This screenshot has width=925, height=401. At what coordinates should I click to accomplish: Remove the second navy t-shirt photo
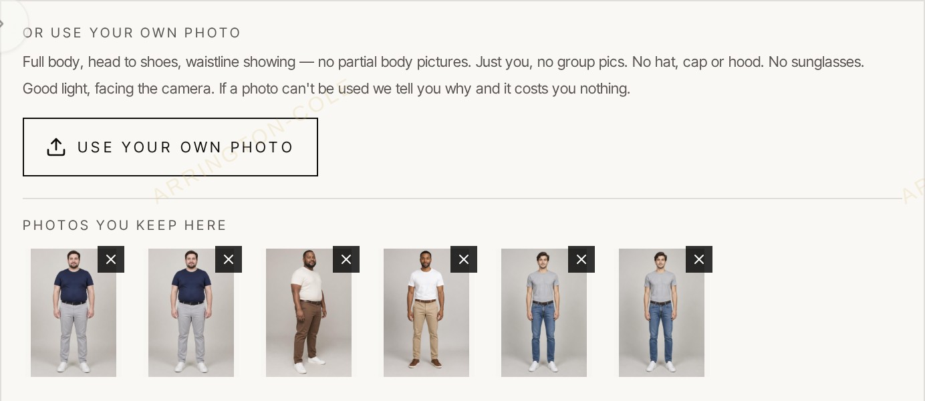tap(229, 259)
